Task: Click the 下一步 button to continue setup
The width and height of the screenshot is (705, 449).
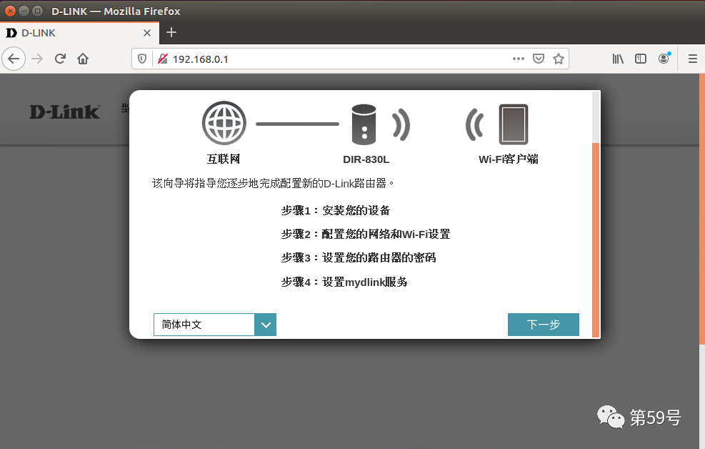Action: click(544, 325)
